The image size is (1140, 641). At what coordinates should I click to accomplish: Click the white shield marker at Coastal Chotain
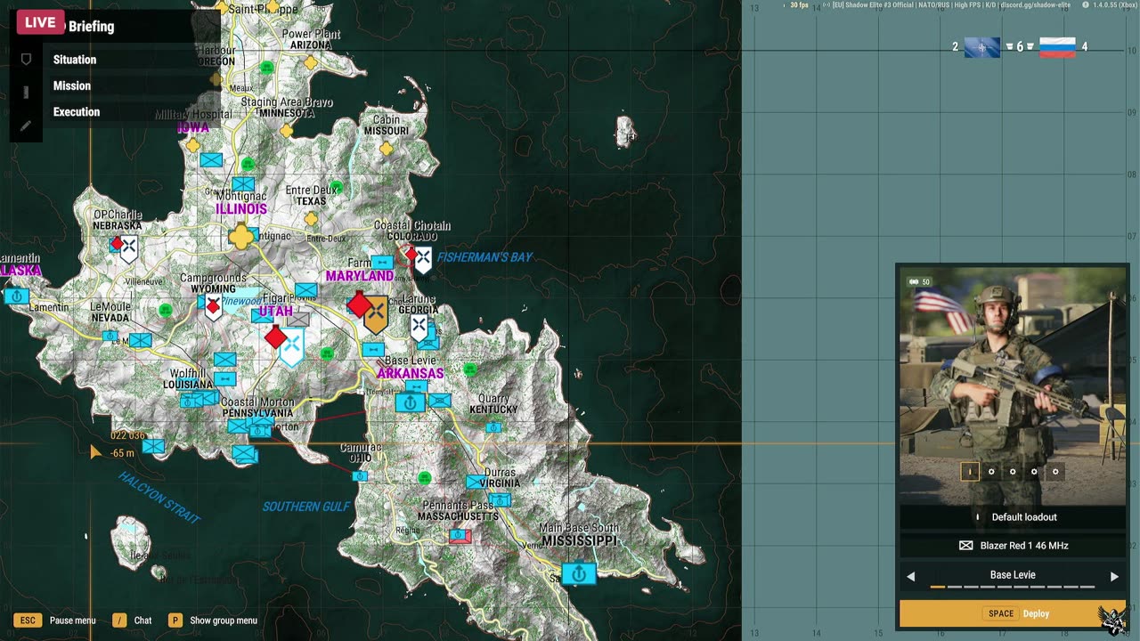click(x=423, y=260)
